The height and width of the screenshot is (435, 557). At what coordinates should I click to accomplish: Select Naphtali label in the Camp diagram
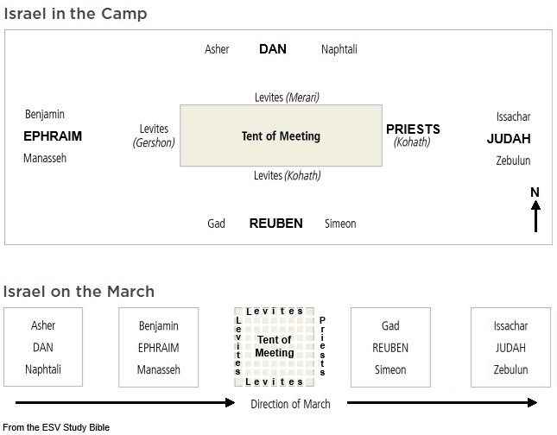(339, 50)
